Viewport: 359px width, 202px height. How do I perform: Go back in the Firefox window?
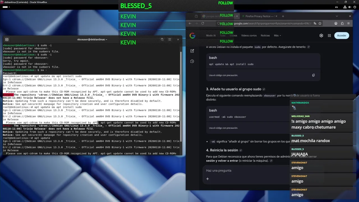pyautogui.click(x=190, y=23)
